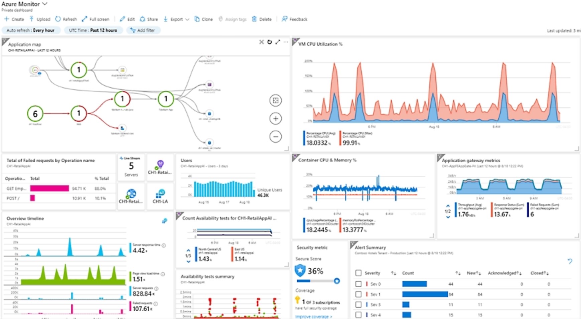Viewport: 581px width, 319px height.
Task: Click the undo arrow in Alert Summary
Action: pyautogui.click(x=570, y=261)
